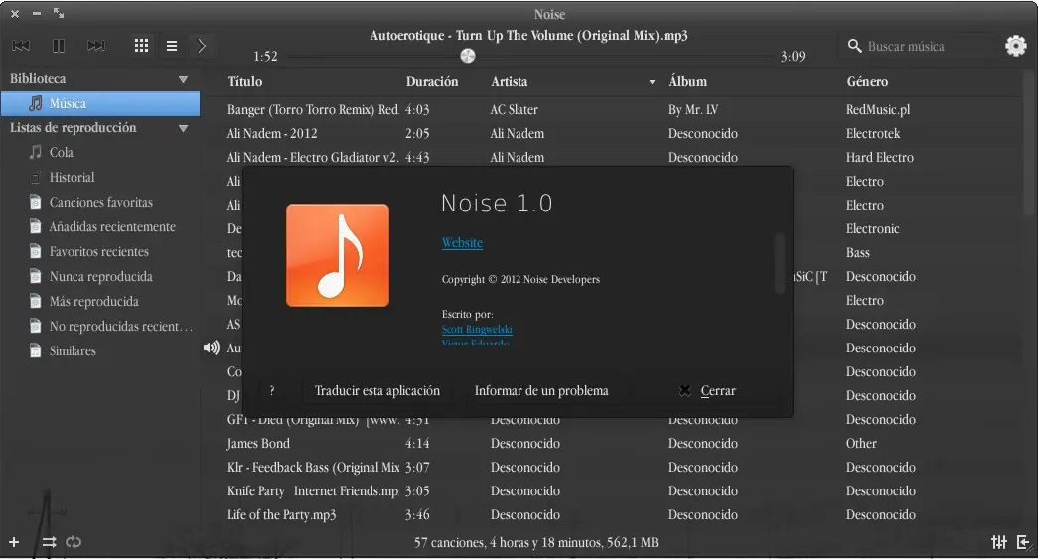Move the playback position slider knob

[468, 56]
